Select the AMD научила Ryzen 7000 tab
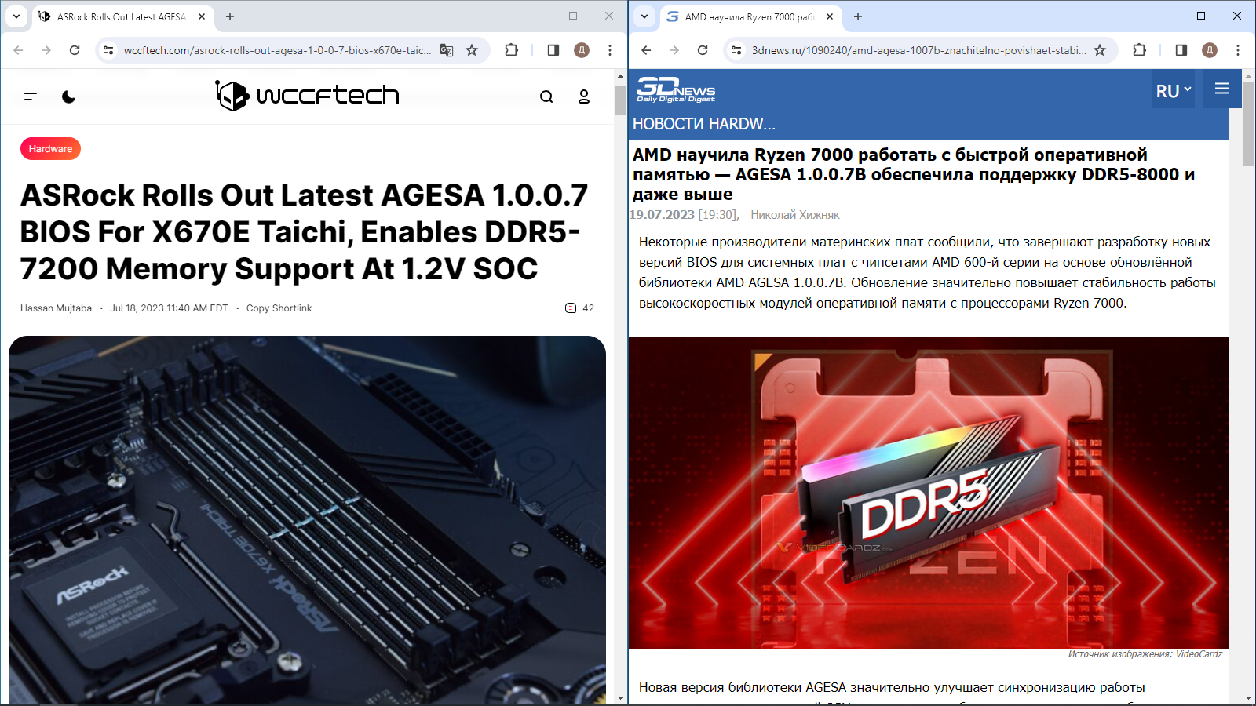The height and width of the screenshot is (706, 1256). click(x=751, y=16)
